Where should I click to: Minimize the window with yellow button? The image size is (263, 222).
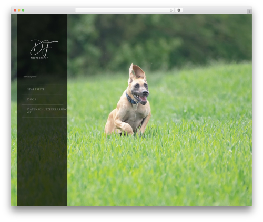pyautogui.click(x=19, y=10)
